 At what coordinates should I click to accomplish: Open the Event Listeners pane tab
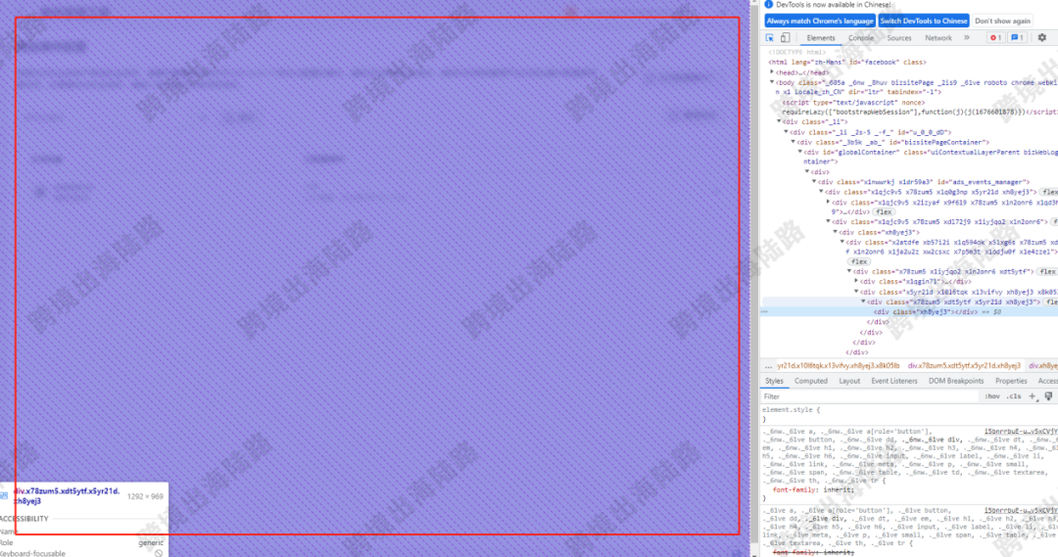point(894,381)
